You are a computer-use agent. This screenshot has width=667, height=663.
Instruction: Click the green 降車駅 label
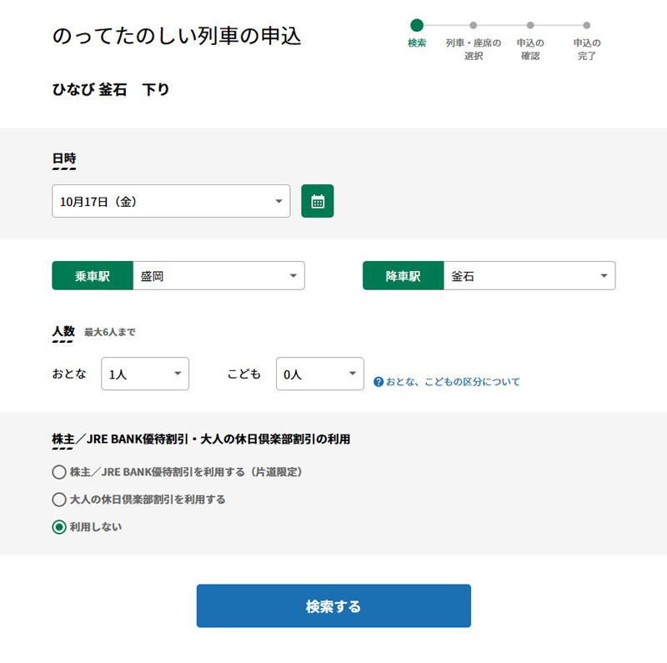point(403,276)
